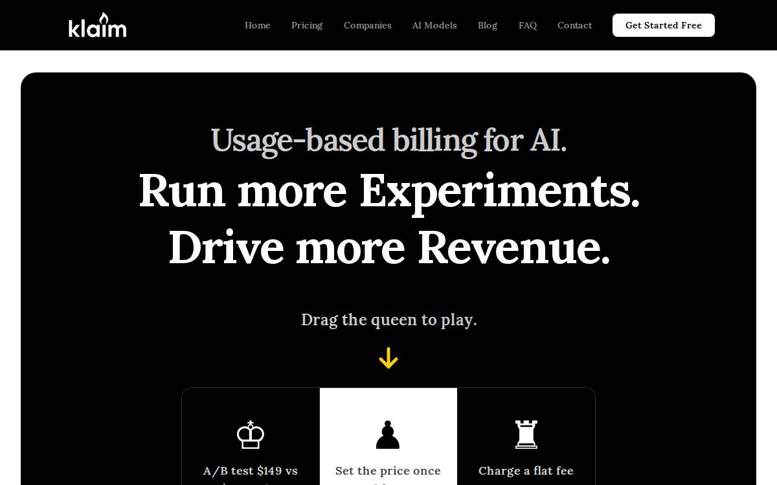777x485 pixels.
Task: Click the 'Drive more Revenue.' headline
Action: (x=389, y=247)
